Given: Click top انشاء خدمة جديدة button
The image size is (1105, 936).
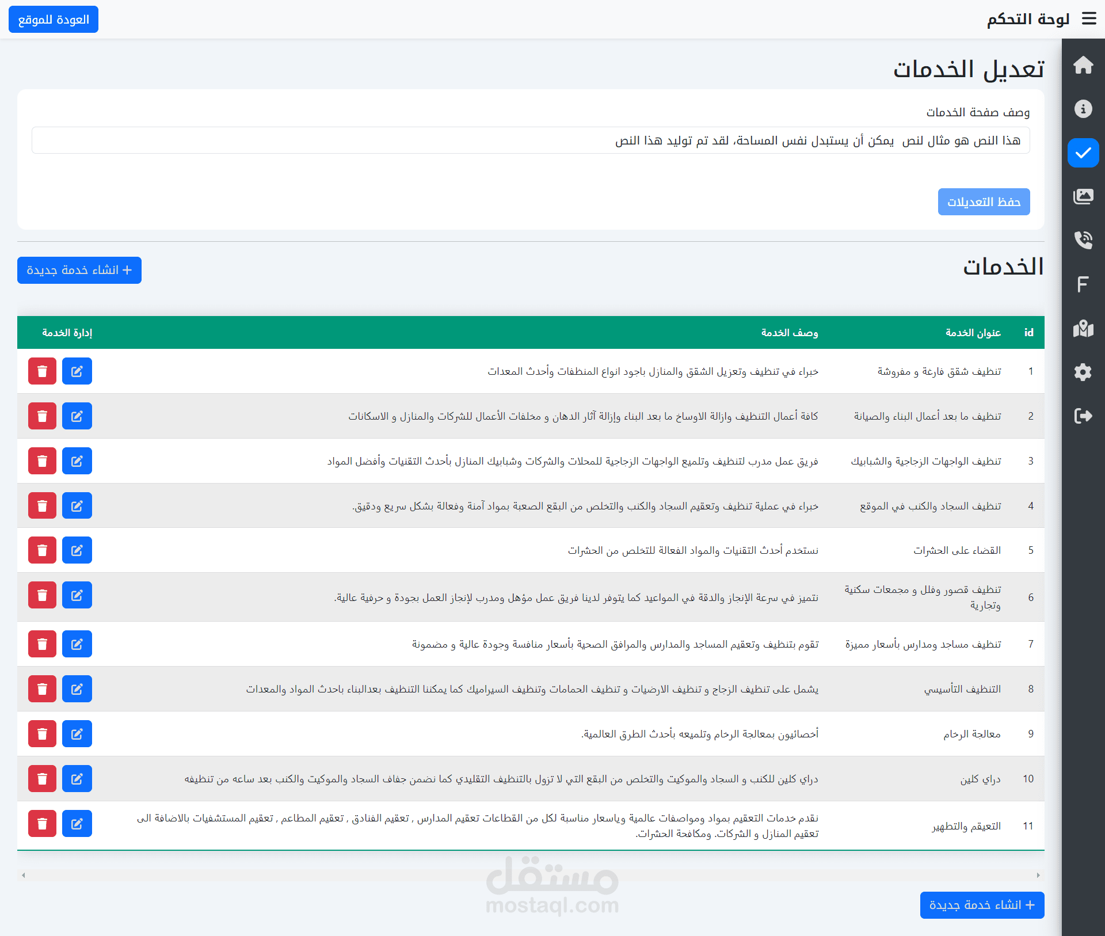Looking at the screenshot, I should click(79, 271).
